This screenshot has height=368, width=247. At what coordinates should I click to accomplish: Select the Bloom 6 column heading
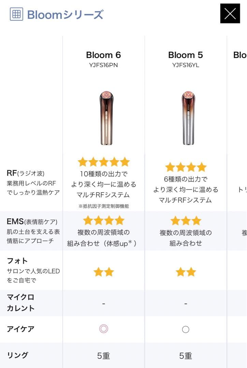103,55
